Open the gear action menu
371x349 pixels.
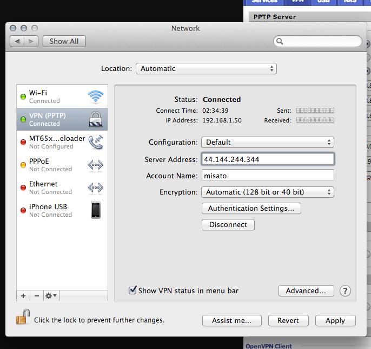51,296
